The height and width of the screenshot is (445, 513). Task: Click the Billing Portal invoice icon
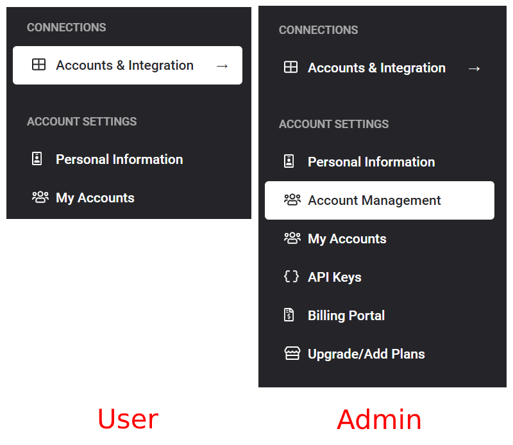tap(289, 315)
